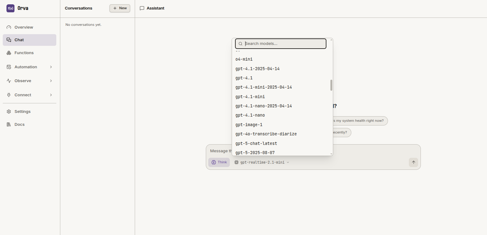Toggle the Think mode button

(219, 162)
